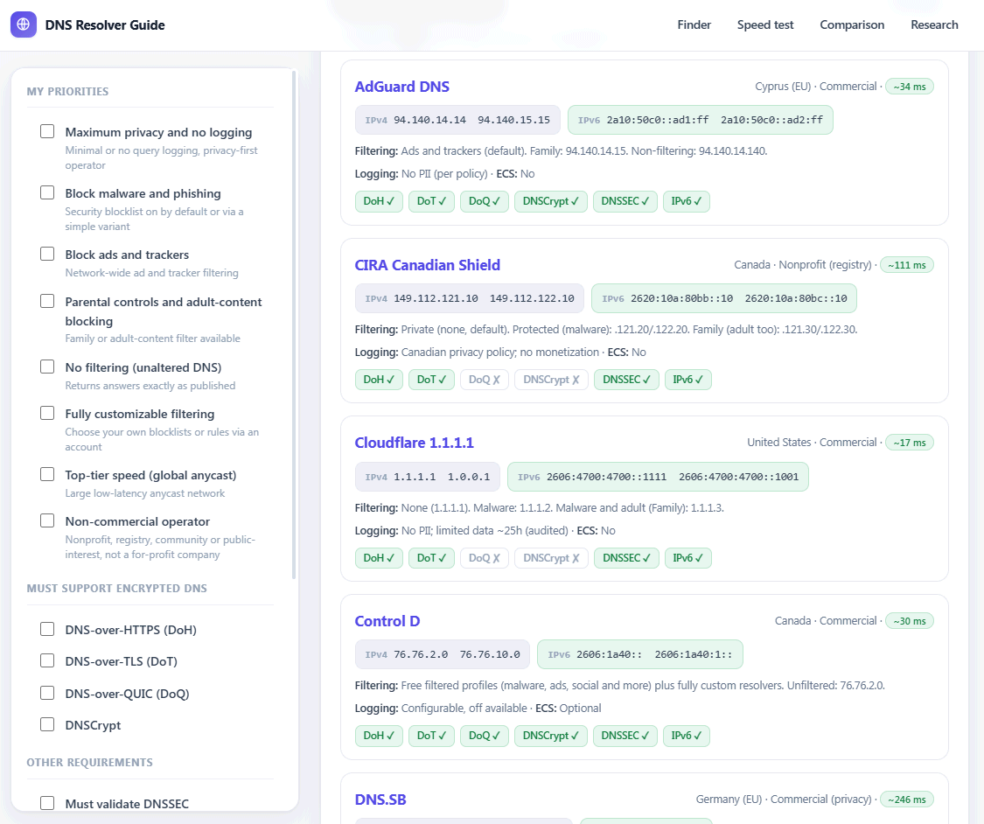Click Cloudflare IPv6 box 2606:4700:4700::1111
Viewport: 984px width, 824px height.
click(658, 477)
